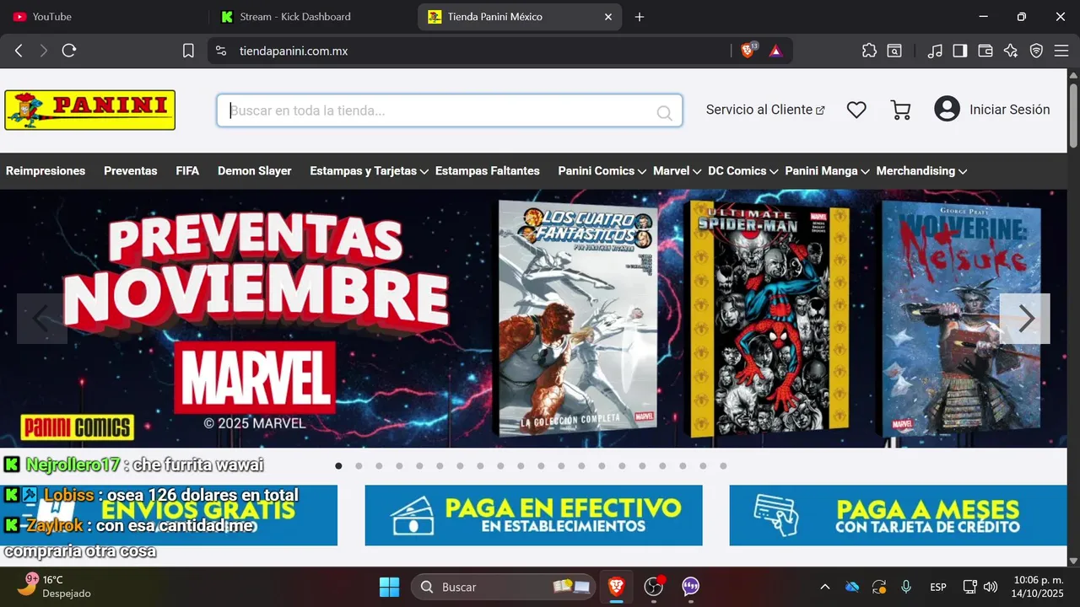Open Brave Leo AI sparkle icon
Image resolution: width=1080 pixels, height=607 pixels.
click(1011, 51)
